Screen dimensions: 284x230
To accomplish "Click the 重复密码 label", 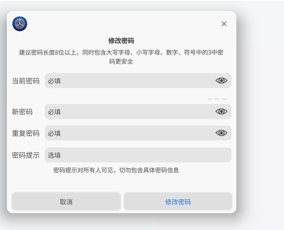I will pyautogui.click(x=26, y=133).
